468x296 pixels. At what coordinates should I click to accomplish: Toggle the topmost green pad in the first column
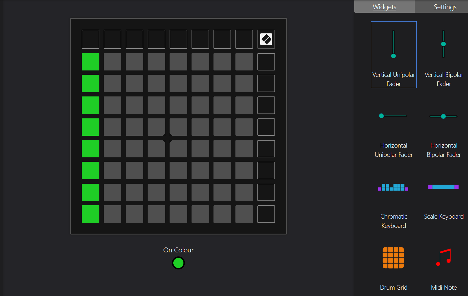pos(90,62)
